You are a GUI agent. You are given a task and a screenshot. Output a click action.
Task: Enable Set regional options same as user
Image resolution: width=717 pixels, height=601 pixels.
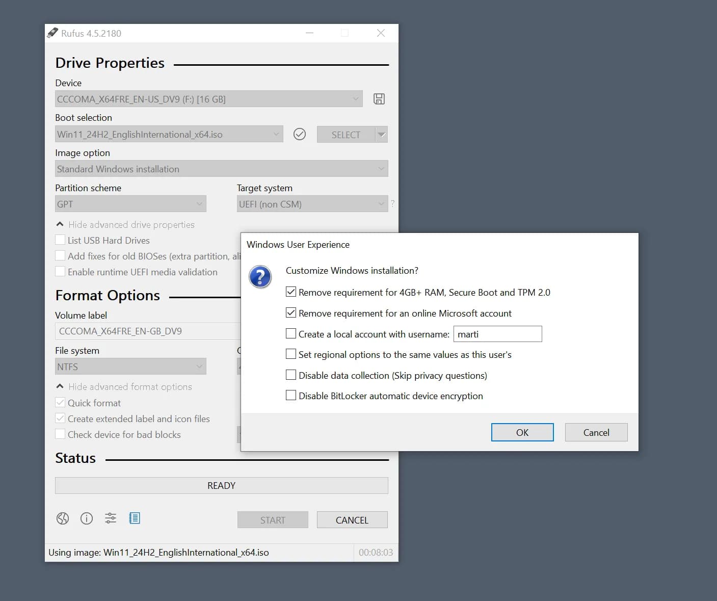click(291, 354)
